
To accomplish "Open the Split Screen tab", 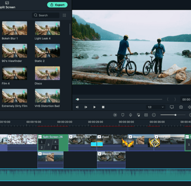I will tap(7, 5).
